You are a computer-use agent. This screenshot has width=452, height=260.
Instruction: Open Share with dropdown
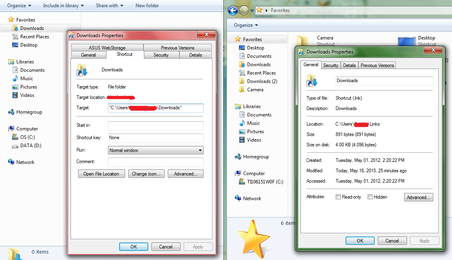(110, 6)
